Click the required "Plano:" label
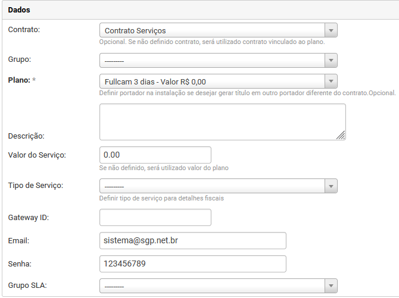 pyautogui.click(x=19, y=79)
